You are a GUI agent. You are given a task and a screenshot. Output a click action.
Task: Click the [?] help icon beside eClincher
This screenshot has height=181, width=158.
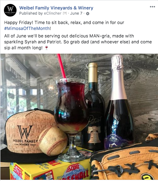click(65, 13)
